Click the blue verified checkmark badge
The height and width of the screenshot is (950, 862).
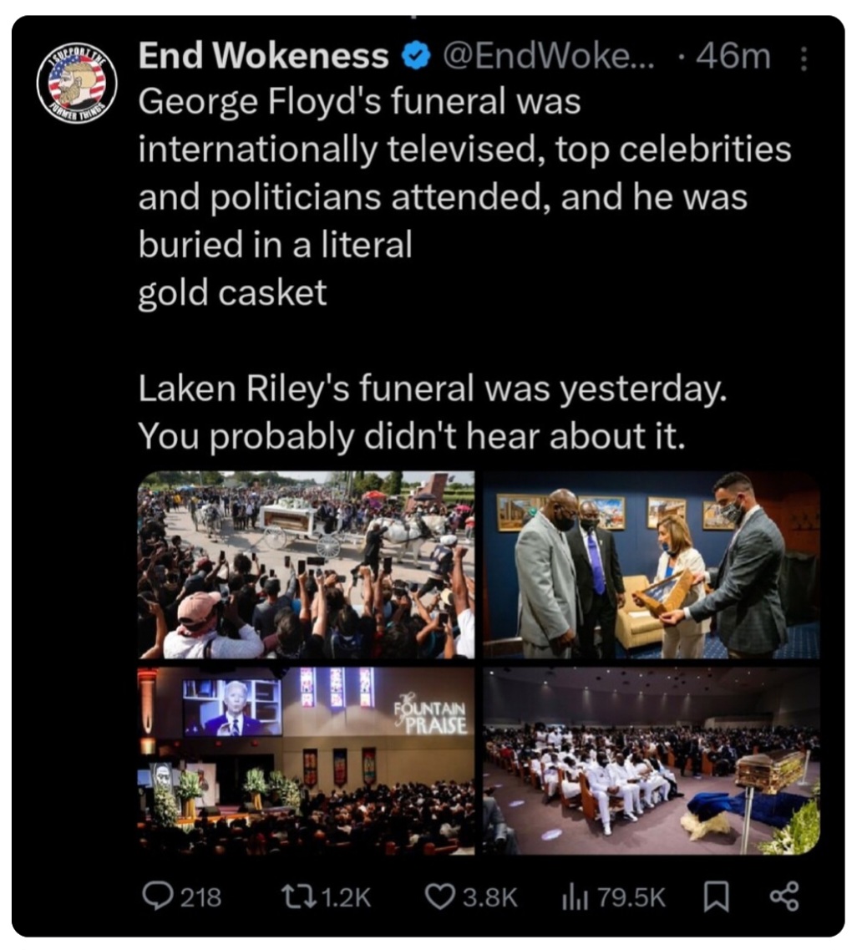pos(416,56)
